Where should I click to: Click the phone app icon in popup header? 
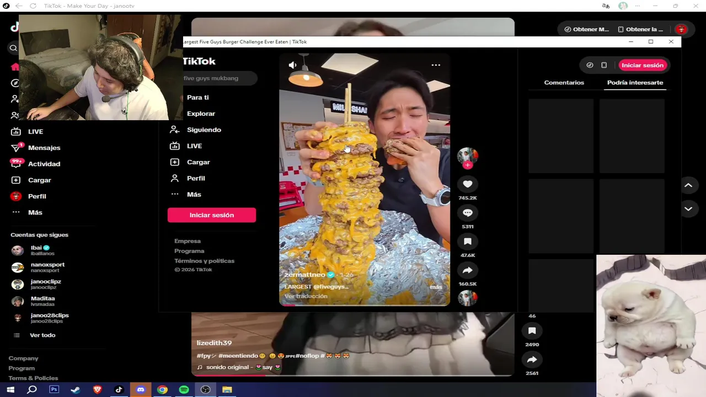click(604, 65)
